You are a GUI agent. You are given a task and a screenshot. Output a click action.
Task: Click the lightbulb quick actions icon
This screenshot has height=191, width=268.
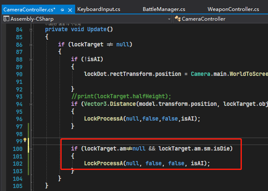[x=25, y=140]
